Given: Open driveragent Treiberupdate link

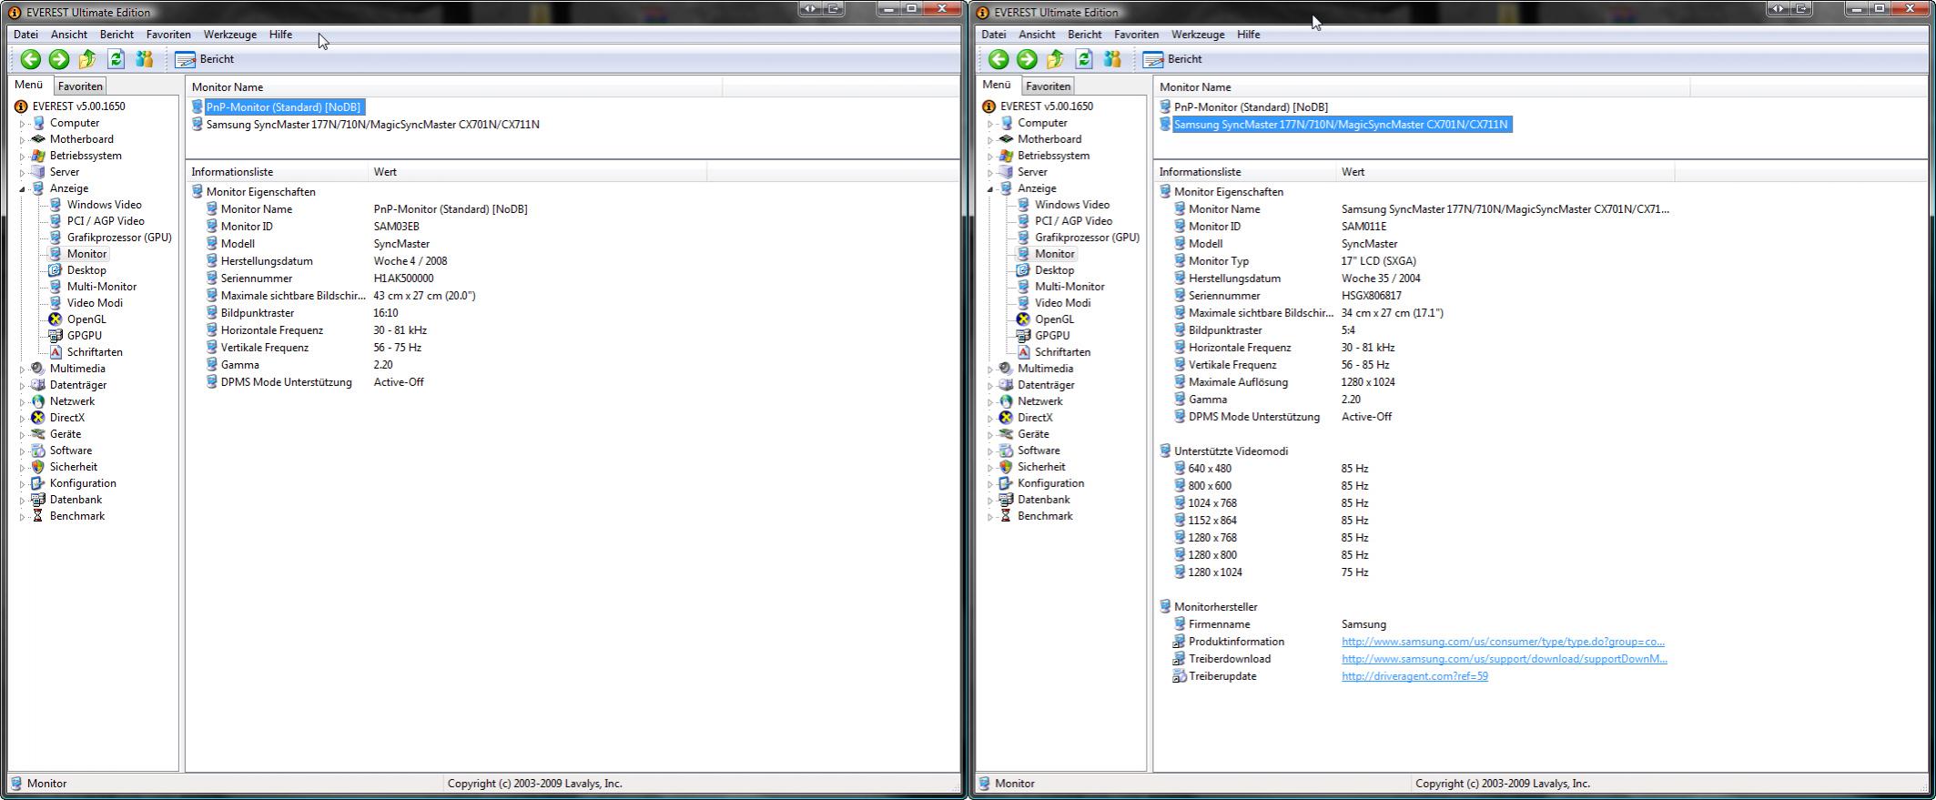Looking at the screenshot, I should pos(1414,676).
